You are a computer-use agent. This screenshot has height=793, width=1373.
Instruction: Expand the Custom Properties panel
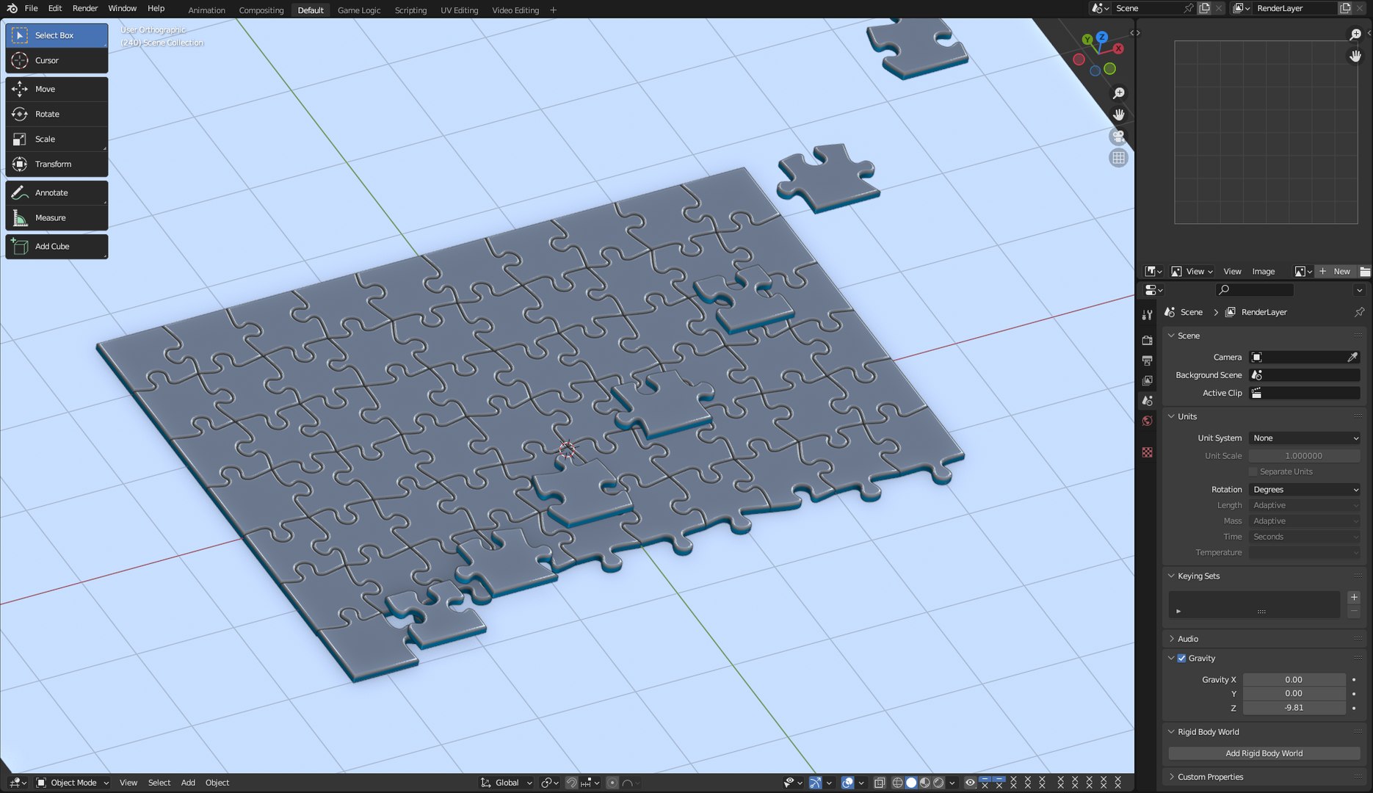pyautogui.click(x=1210, y=777)
